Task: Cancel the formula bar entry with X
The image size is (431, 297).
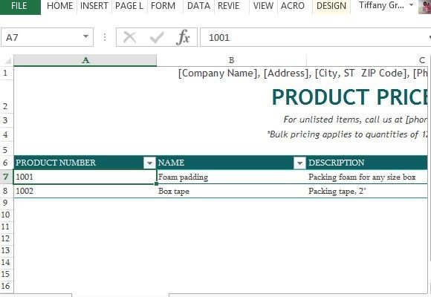Action: point(130,37)
